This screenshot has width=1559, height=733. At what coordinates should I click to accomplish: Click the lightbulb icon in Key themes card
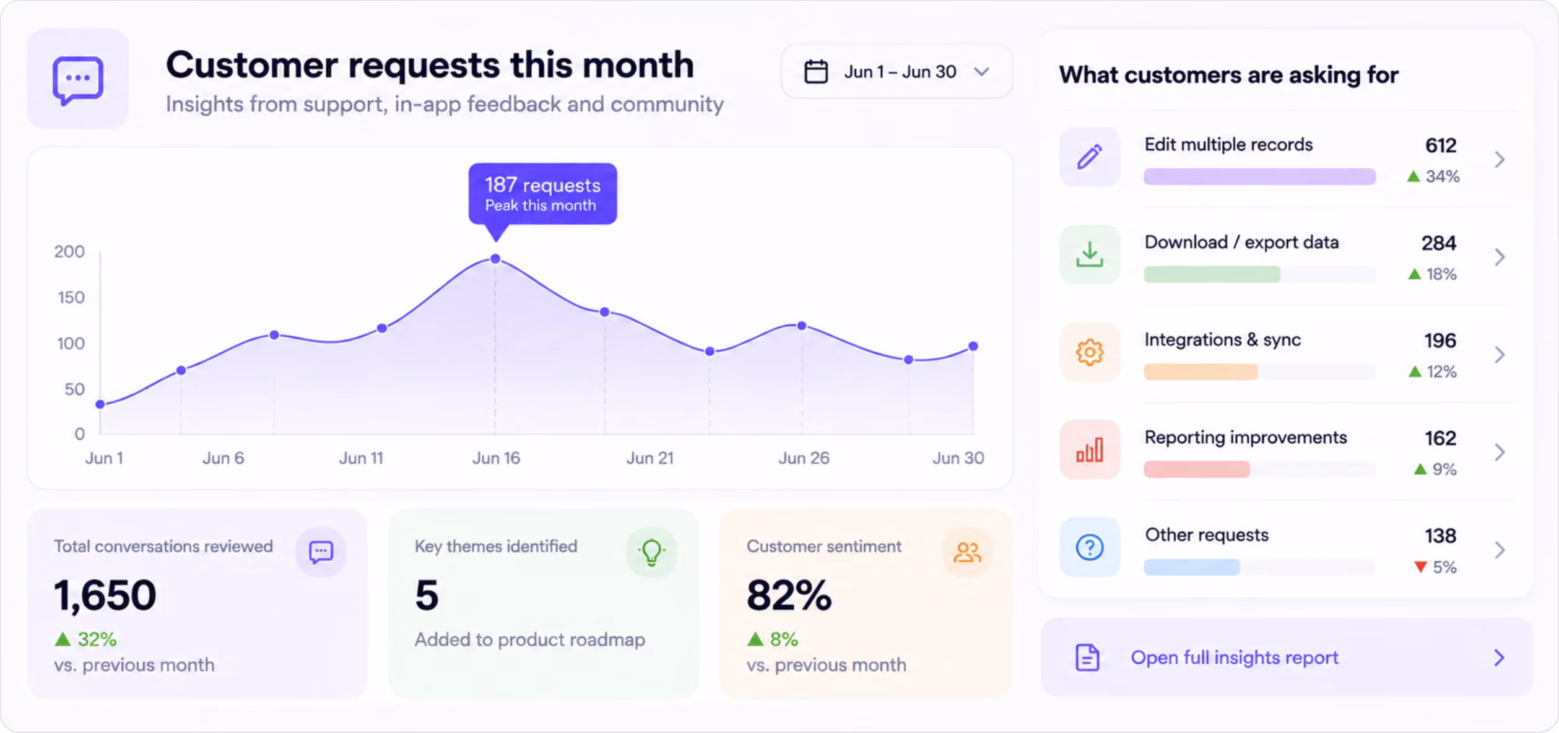click(651, 552)
